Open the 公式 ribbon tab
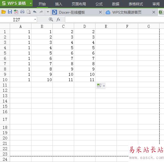The image size is (164, 162). tap(99, 4)
